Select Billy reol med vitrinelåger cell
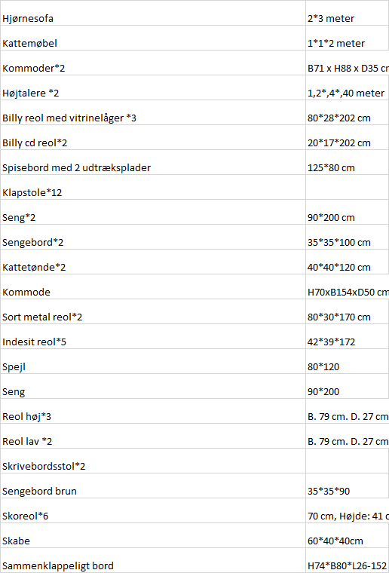Screen dimensions: 389x573 [153, 112]
